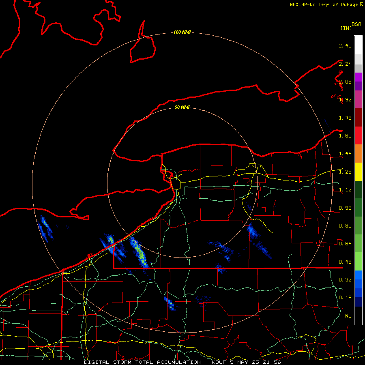Image resolution: width=365 pixels, height=365 pixels.
Task: Select the 50 NMI range ring label
Action: pos(182,107)
